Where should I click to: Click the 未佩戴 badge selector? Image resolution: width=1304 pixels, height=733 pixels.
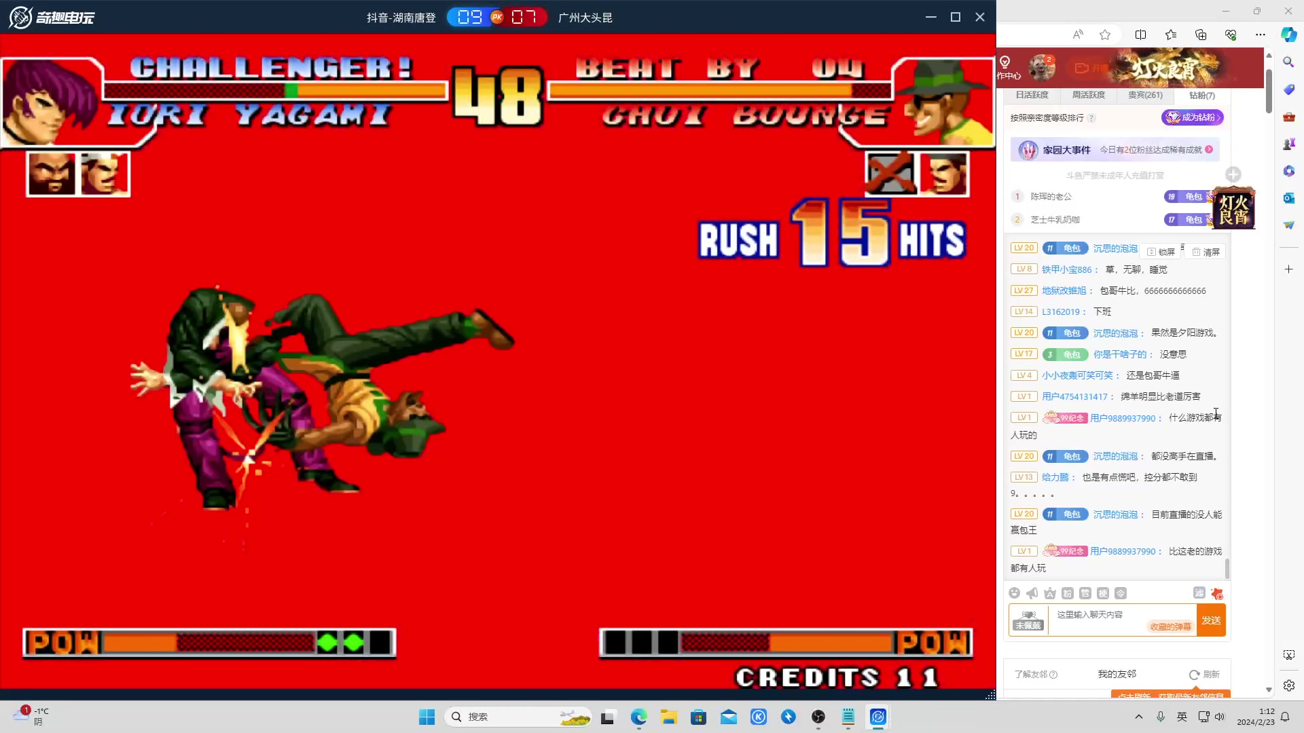point(1028,620)
